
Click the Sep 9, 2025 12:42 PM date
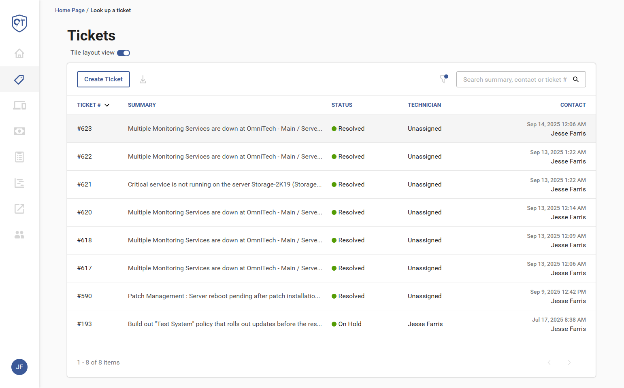(x=558, y=292)
